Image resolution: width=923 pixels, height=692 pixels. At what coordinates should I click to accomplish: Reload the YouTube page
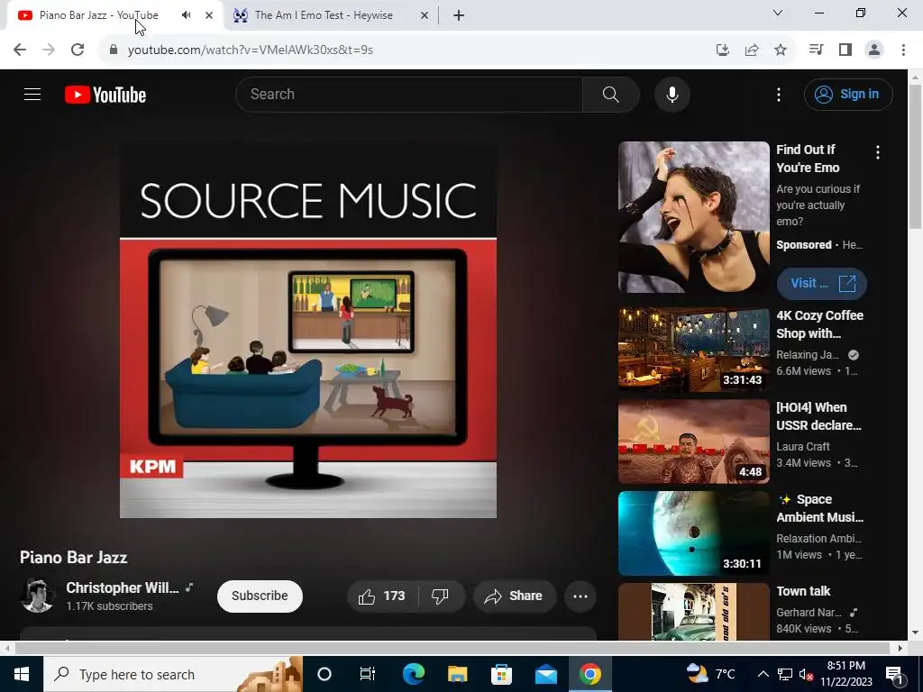(78, 50)
